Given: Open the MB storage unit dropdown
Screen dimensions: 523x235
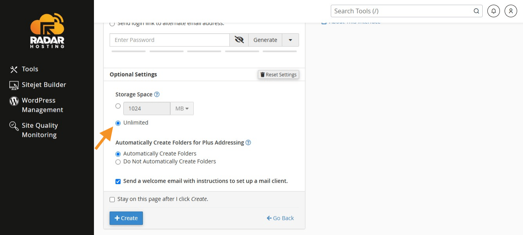Looking at the screenshot, I should 182,108.
